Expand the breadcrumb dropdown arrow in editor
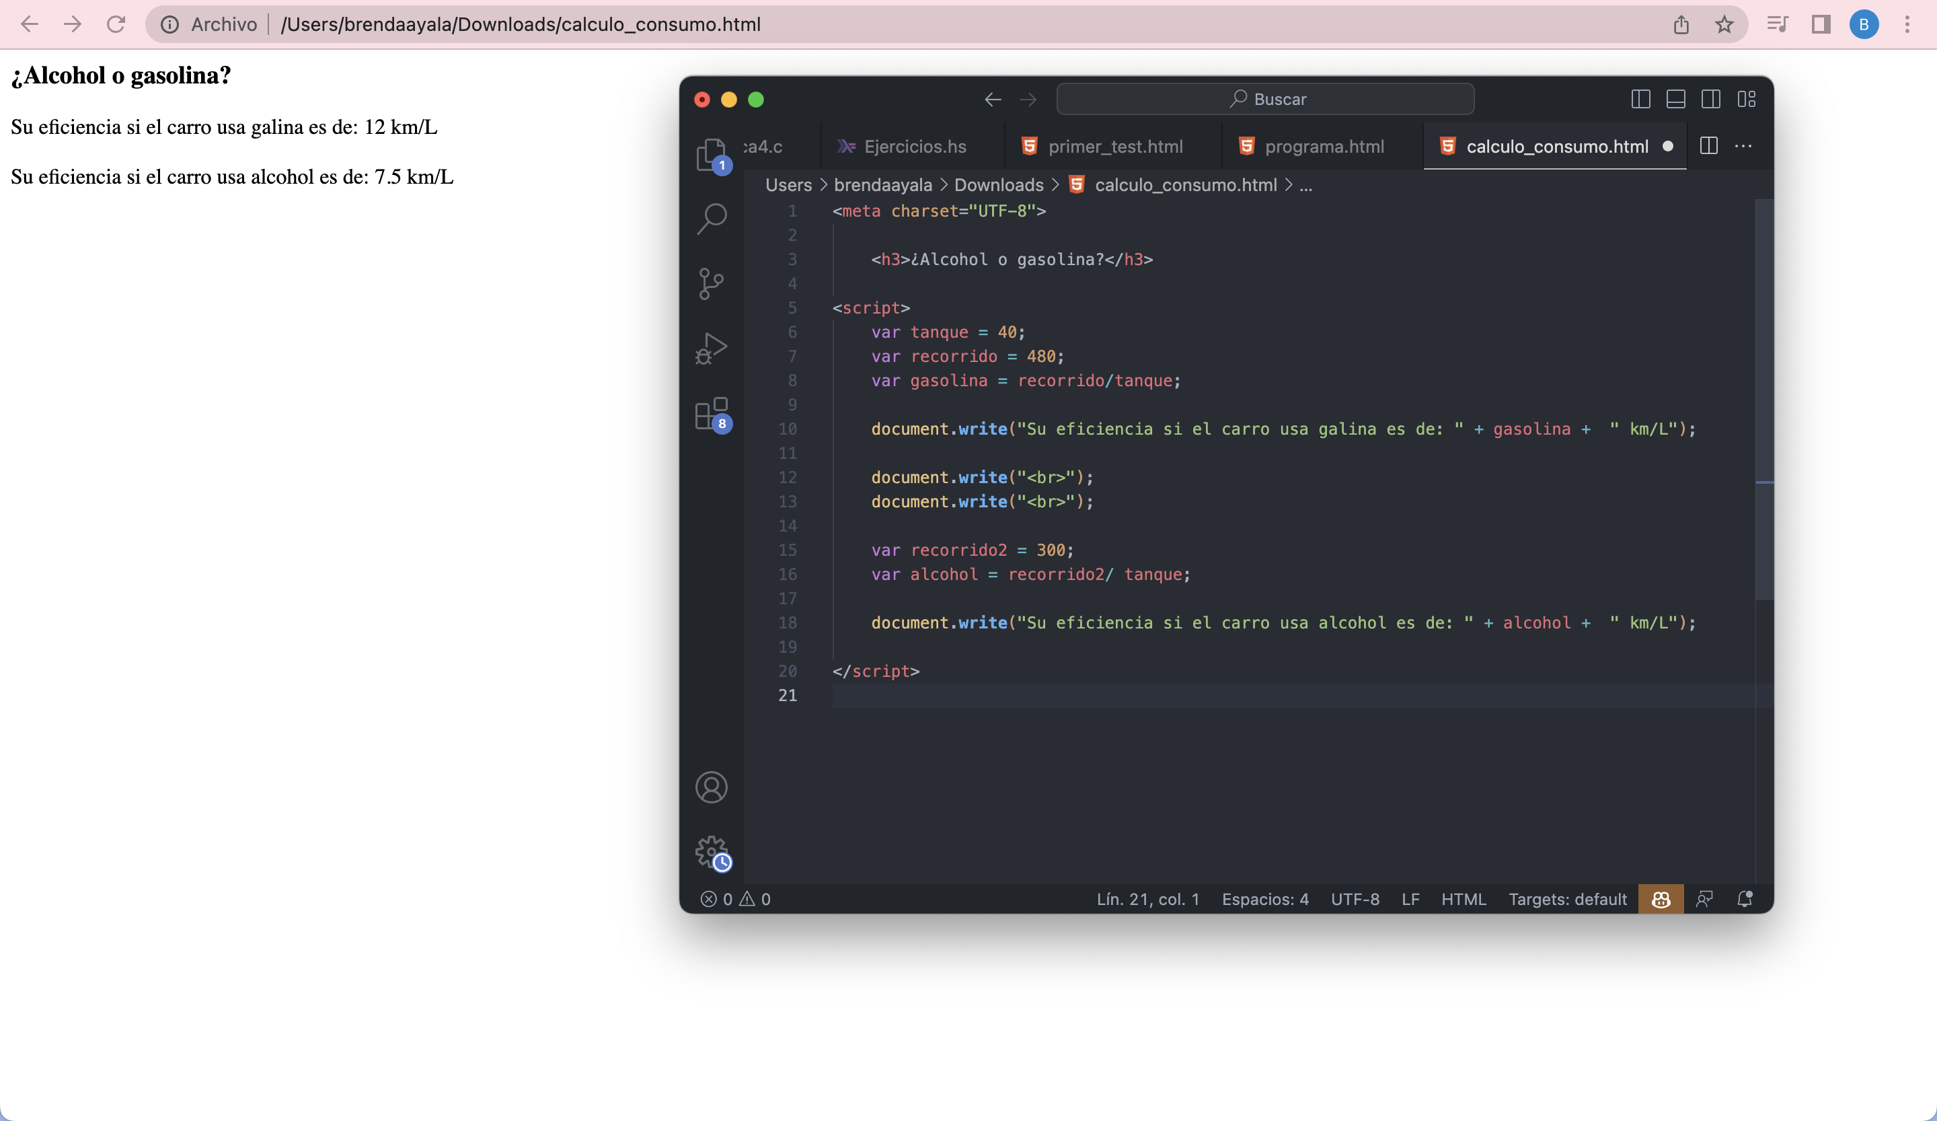The width and height of the screenshot is (1937, 1121). (1307, 186)
